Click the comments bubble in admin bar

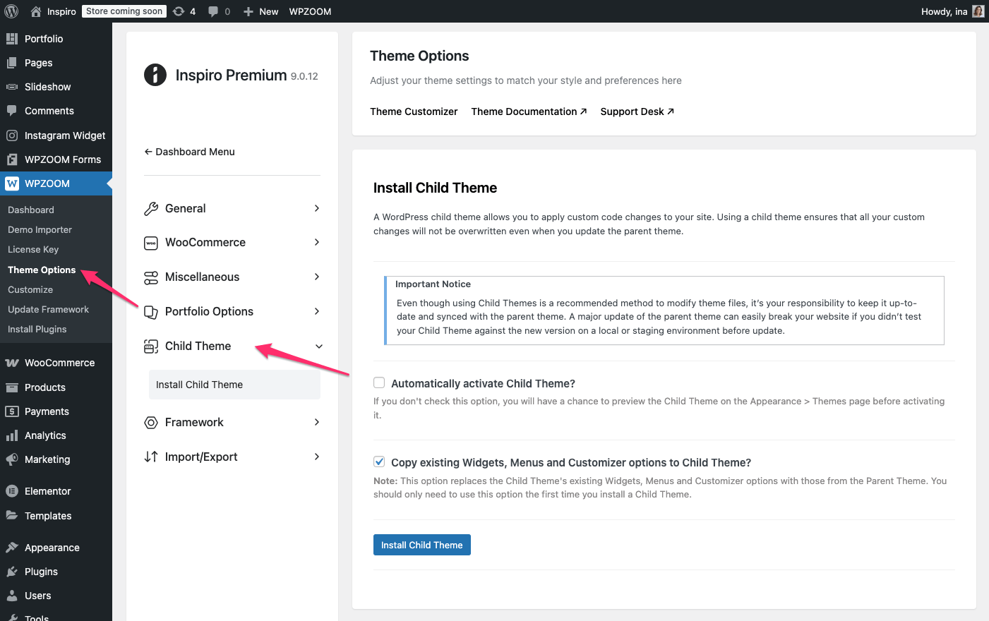(213, 11)
